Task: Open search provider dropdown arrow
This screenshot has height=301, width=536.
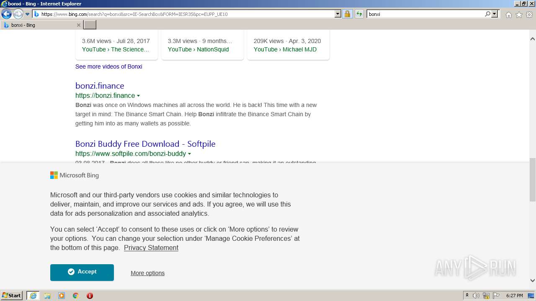Action: coord(495,14)
